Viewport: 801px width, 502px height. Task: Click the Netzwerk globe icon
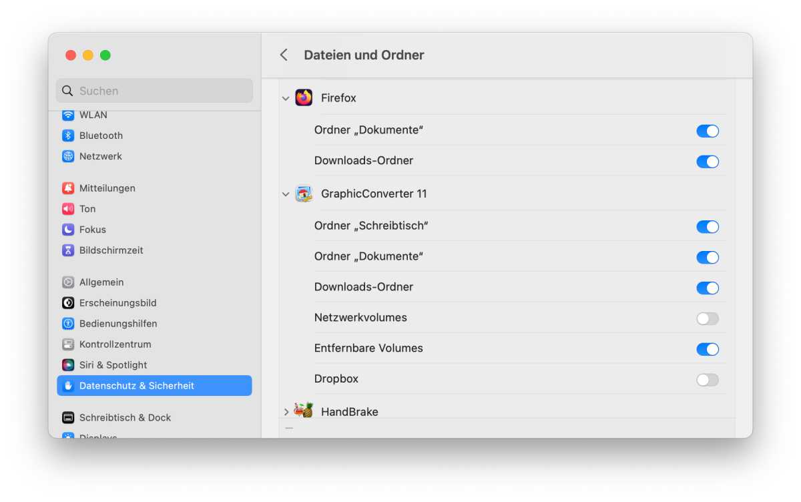(x=68, y=156)
